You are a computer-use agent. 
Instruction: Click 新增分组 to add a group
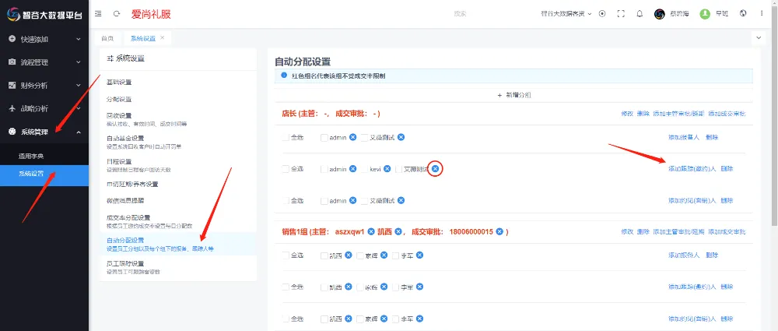(x=513, y=94)
